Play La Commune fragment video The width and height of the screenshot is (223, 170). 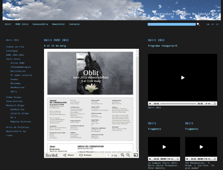(x=164, y=147)
